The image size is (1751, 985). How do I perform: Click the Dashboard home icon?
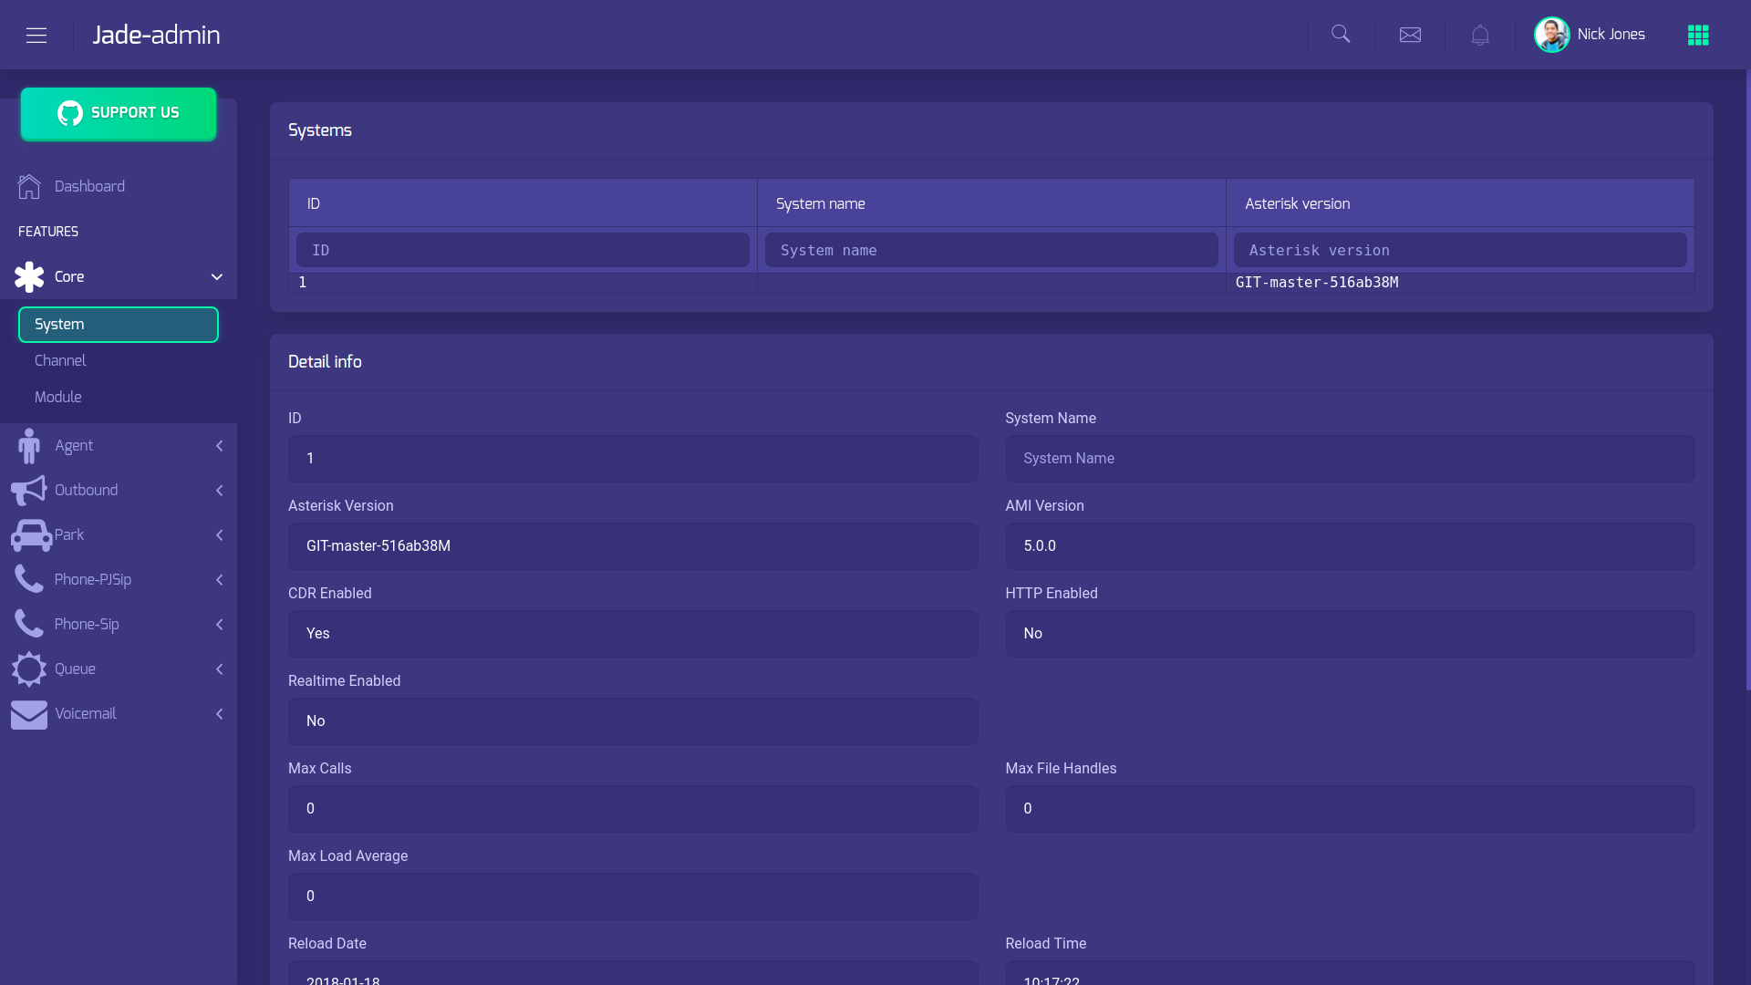tap(29, 186)
